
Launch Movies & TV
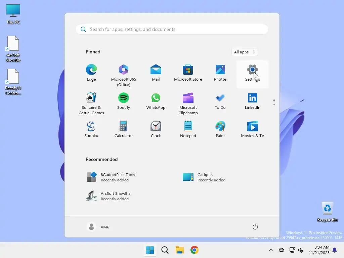pos(253,129)
